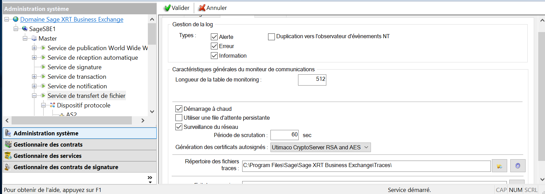
Task: Click the Période de scrutation input field
Action: tap(284, 135)
